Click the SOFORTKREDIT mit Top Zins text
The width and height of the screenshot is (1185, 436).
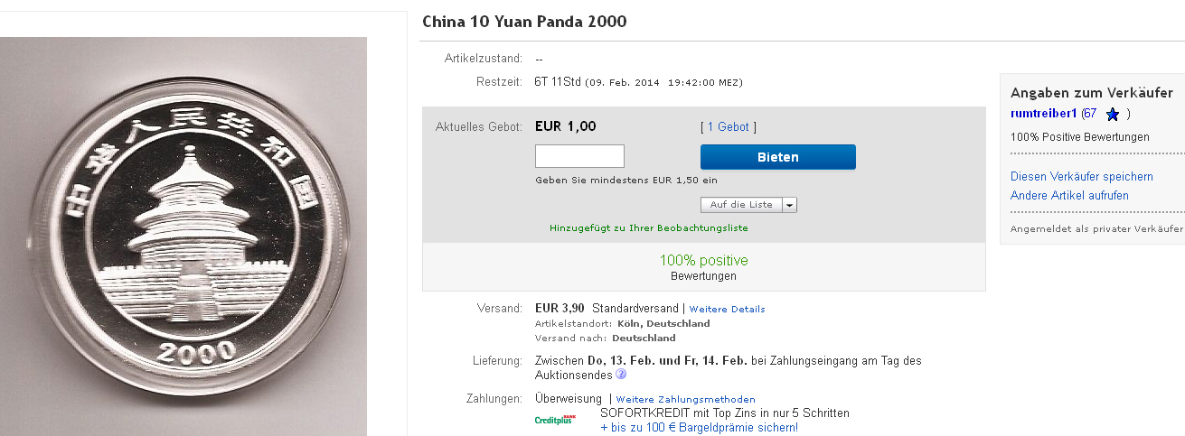point(724,413)
